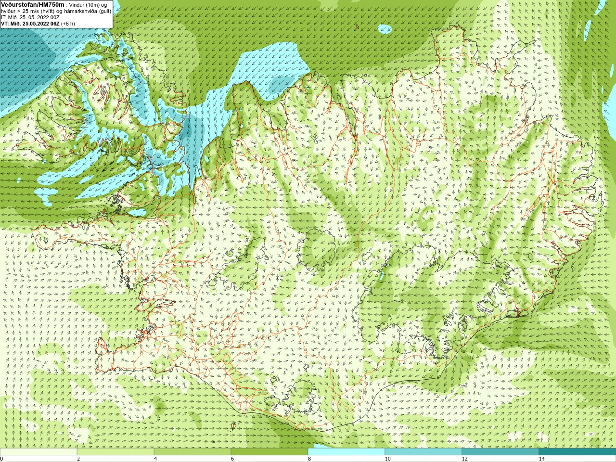Viewport: 616px width, 462px height.
Task: Pick the pale yellow 0–2 m/s scale swatch
Action: [x=38, y=452]
